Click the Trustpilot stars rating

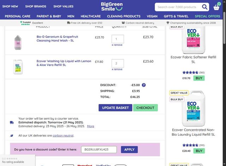coord(25,24)
